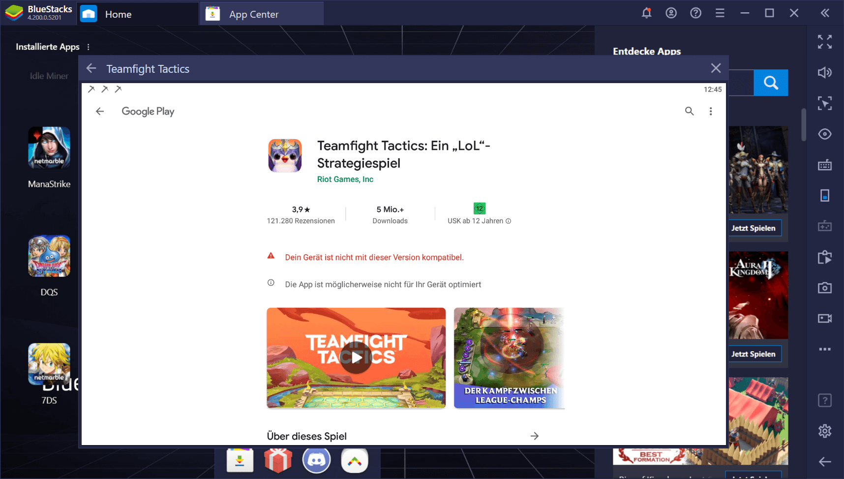Open keyboard controls icon in sidebar
This screenshot has height=479, width=844.
click(x=825, y=165)
